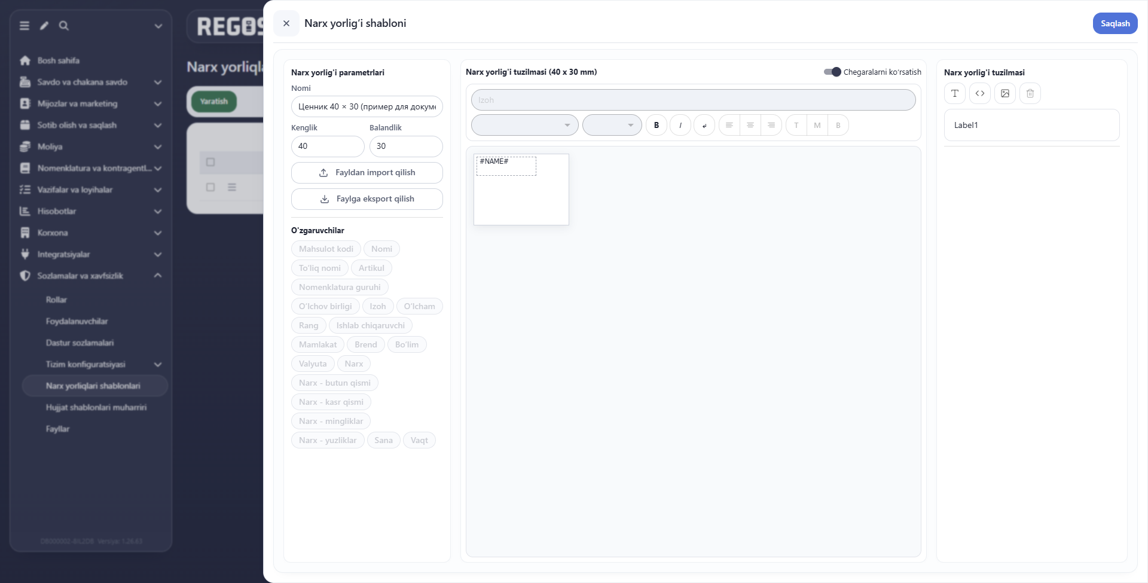Open the font size dropdown
The height and width of the screenshot is (583, 1148).
[612, 125]
